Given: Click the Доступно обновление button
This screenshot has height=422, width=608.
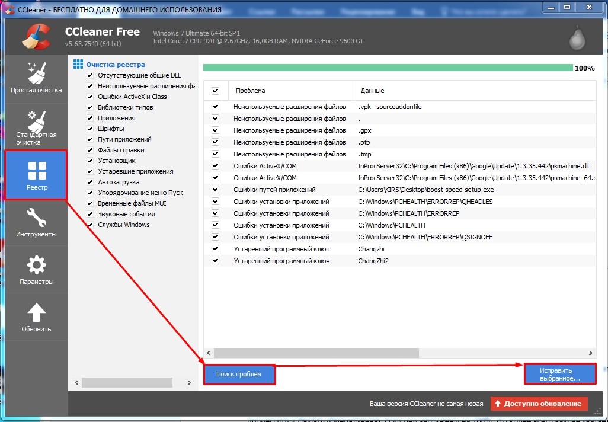Looking at the screenshot, I should click(x=539, y=404).
